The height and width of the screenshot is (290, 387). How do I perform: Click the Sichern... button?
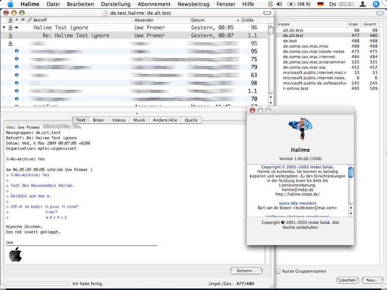246,271
